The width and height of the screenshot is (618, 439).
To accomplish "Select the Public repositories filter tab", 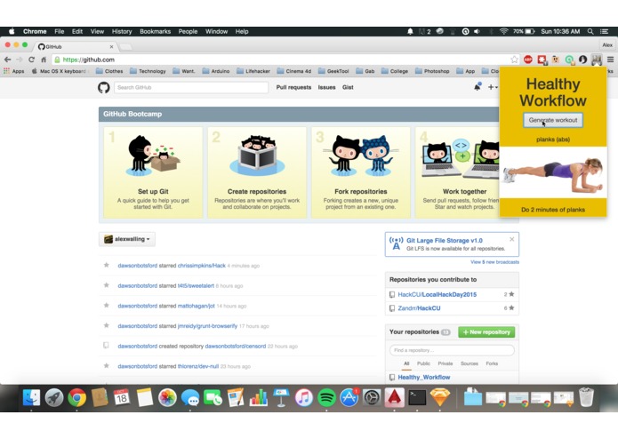I will 423,363.
